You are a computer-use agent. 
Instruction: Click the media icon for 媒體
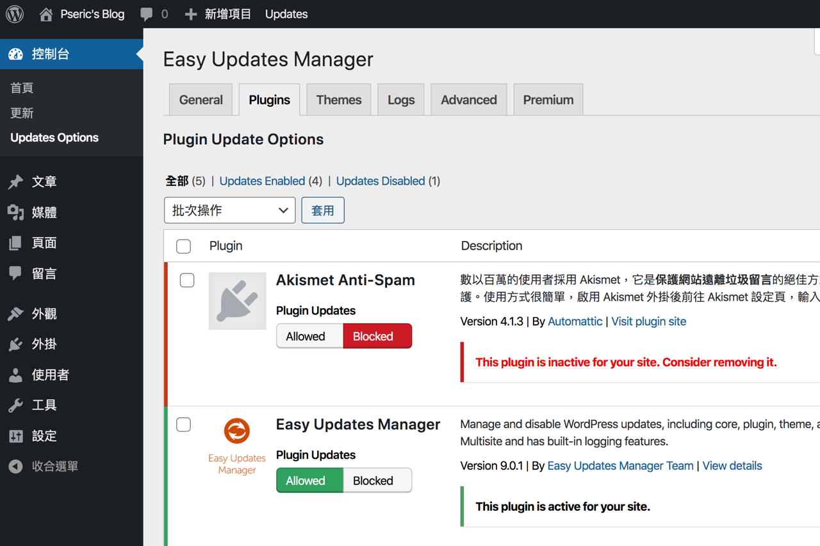16,213
